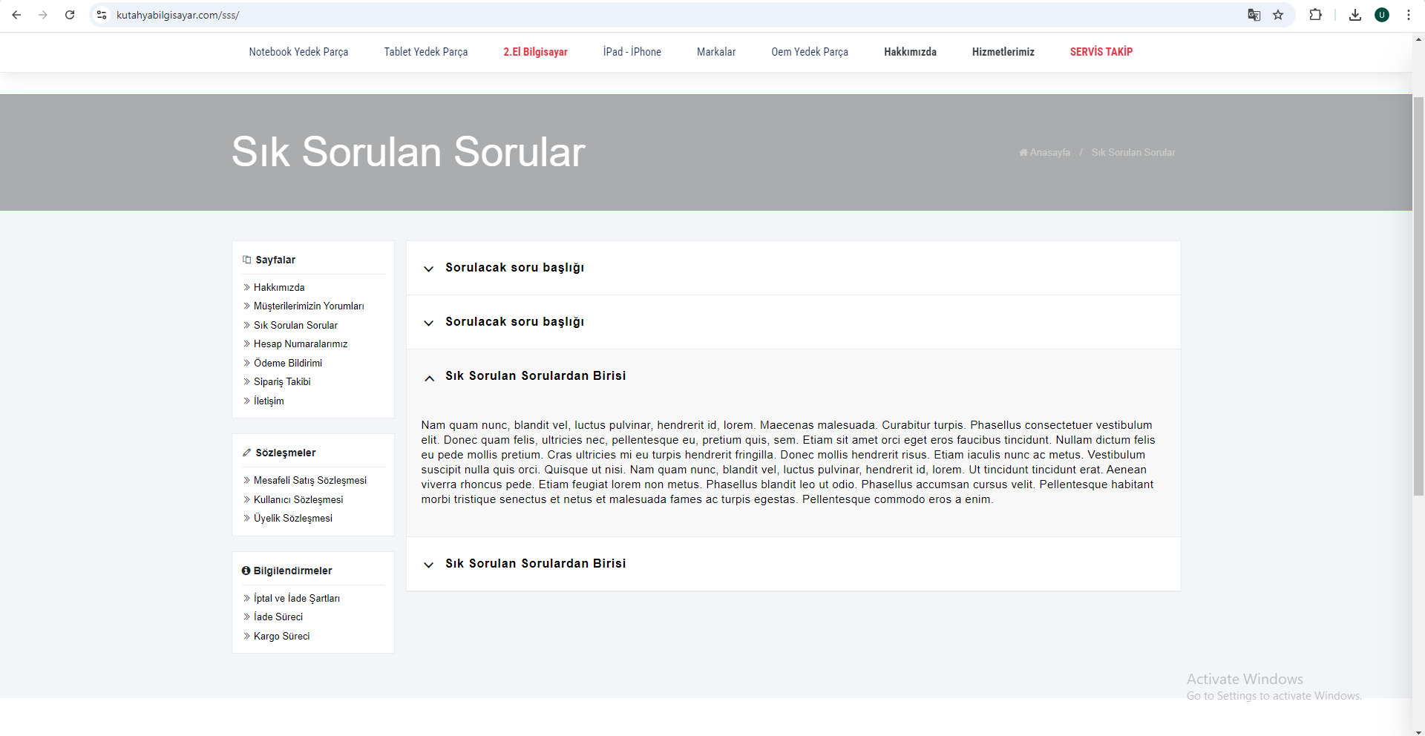The image size is (1425, 736).
Task: Open Kullanıcı Sözleşmesi link
Action: click(x=298, y=499)
